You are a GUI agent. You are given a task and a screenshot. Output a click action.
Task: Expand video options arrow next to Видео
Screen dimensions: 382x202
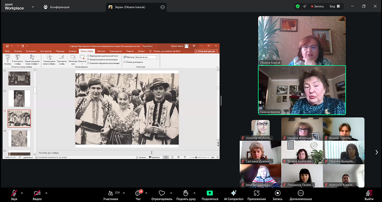(x=46, y=192)
